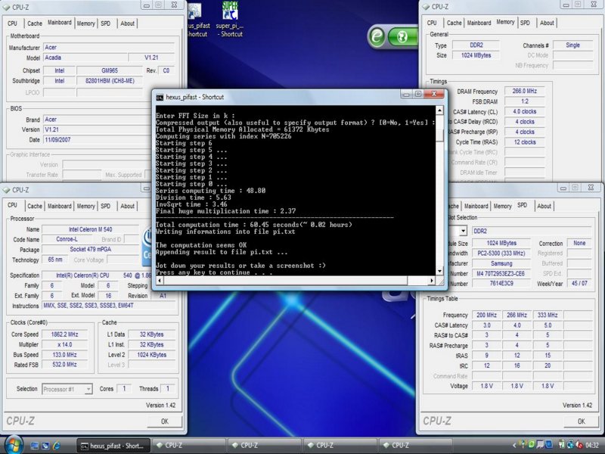Click the Switch Between Windows quick launch icon
605x454 pixels.
point(45,446)
